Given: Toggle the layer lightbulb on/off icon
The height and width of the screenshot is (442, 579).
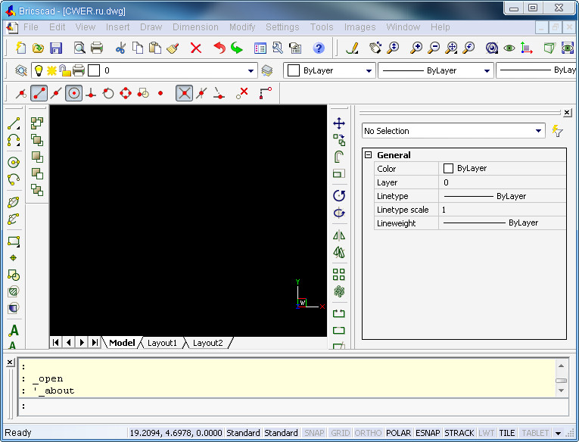Looking at the screenshot, I should tap(39, 70).
